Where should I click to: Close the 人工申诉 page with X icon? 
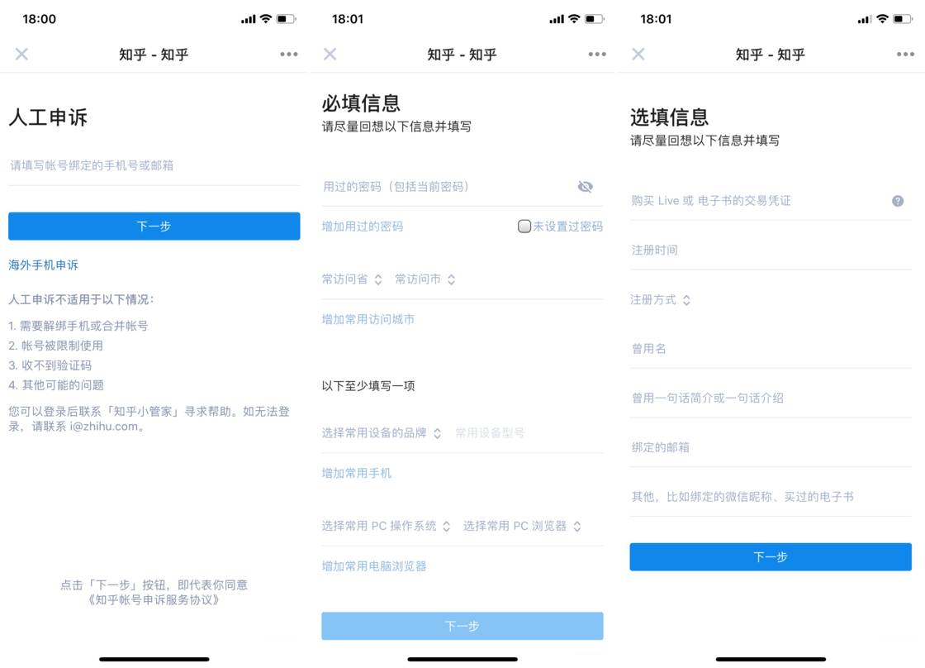(21, 55)
